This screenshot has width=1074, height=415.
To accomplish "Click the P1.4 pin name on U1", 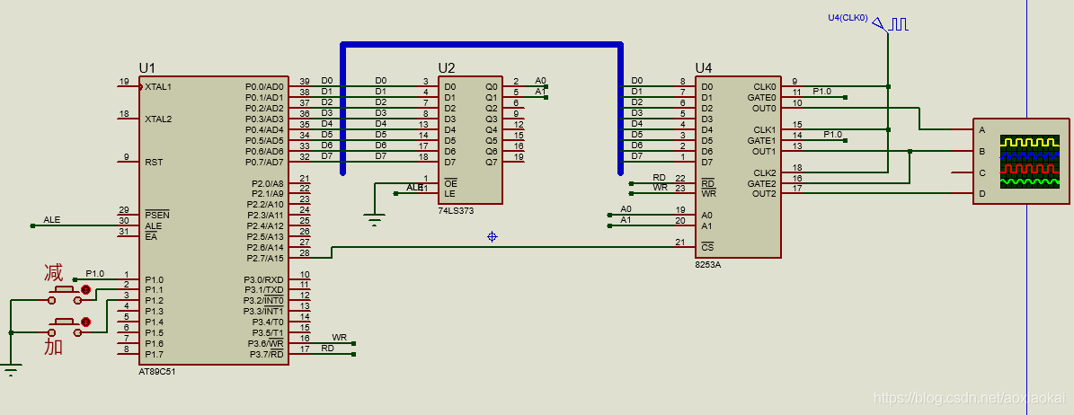I will (154, 322).
